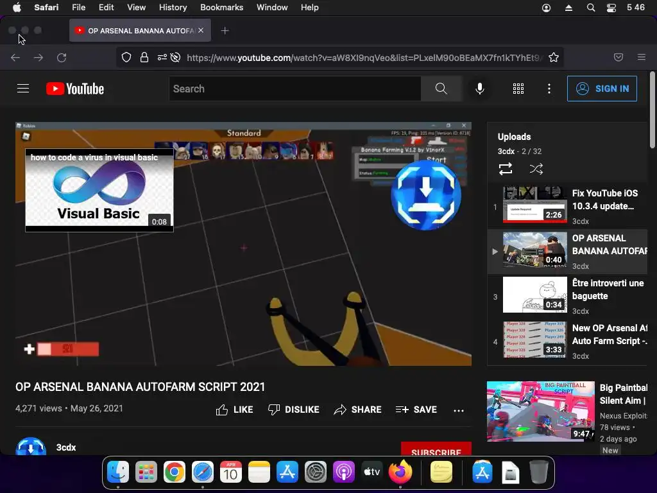Click the SAVE to playlist button

click(x=416, y=410)
